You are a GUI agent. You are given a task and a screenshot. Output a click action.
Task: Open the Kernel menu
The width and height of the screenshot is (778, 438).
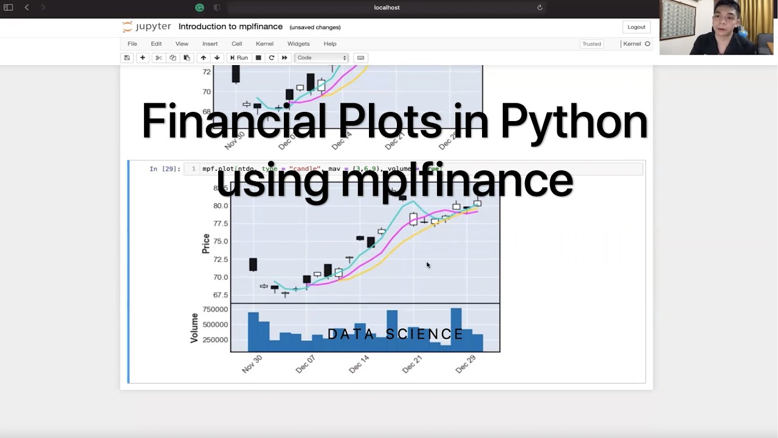coord(264,44)
